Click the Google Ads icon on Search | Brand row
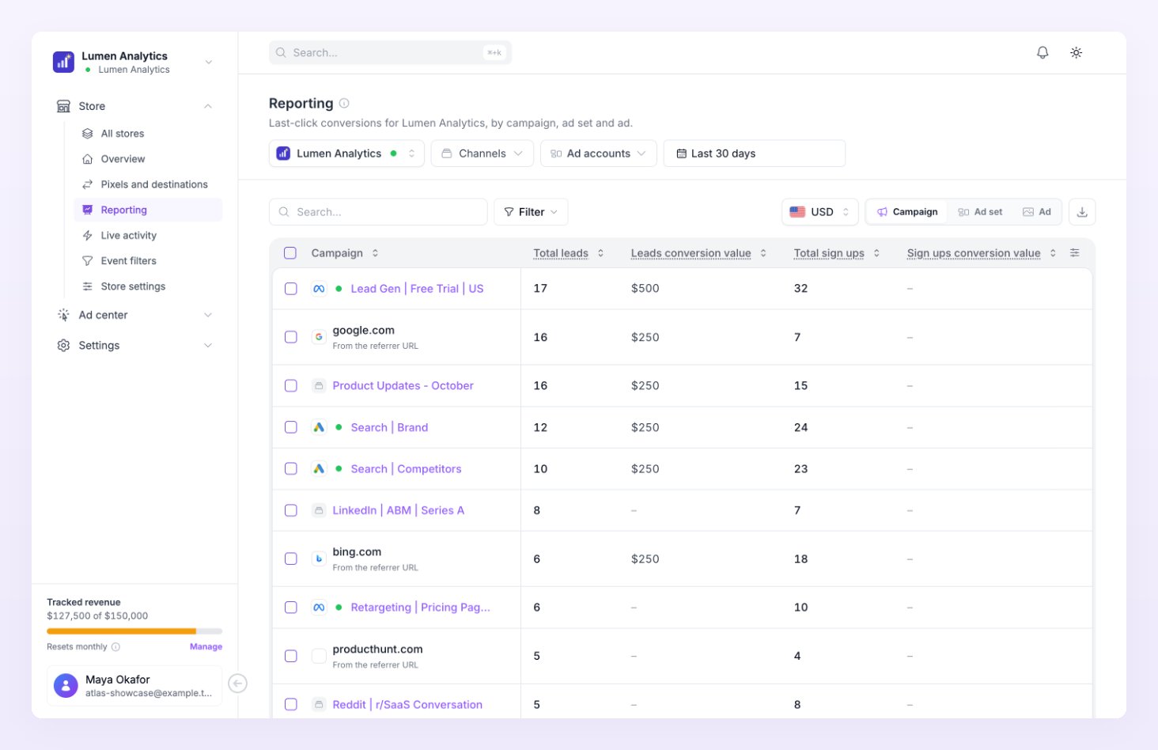1158x750 pixels. click(x=319, y=427)
